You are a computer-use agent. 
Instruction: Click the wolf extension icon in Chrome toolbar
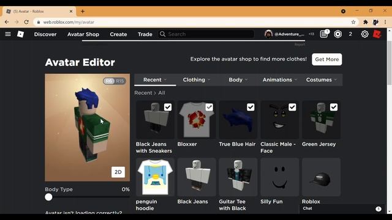375,22
